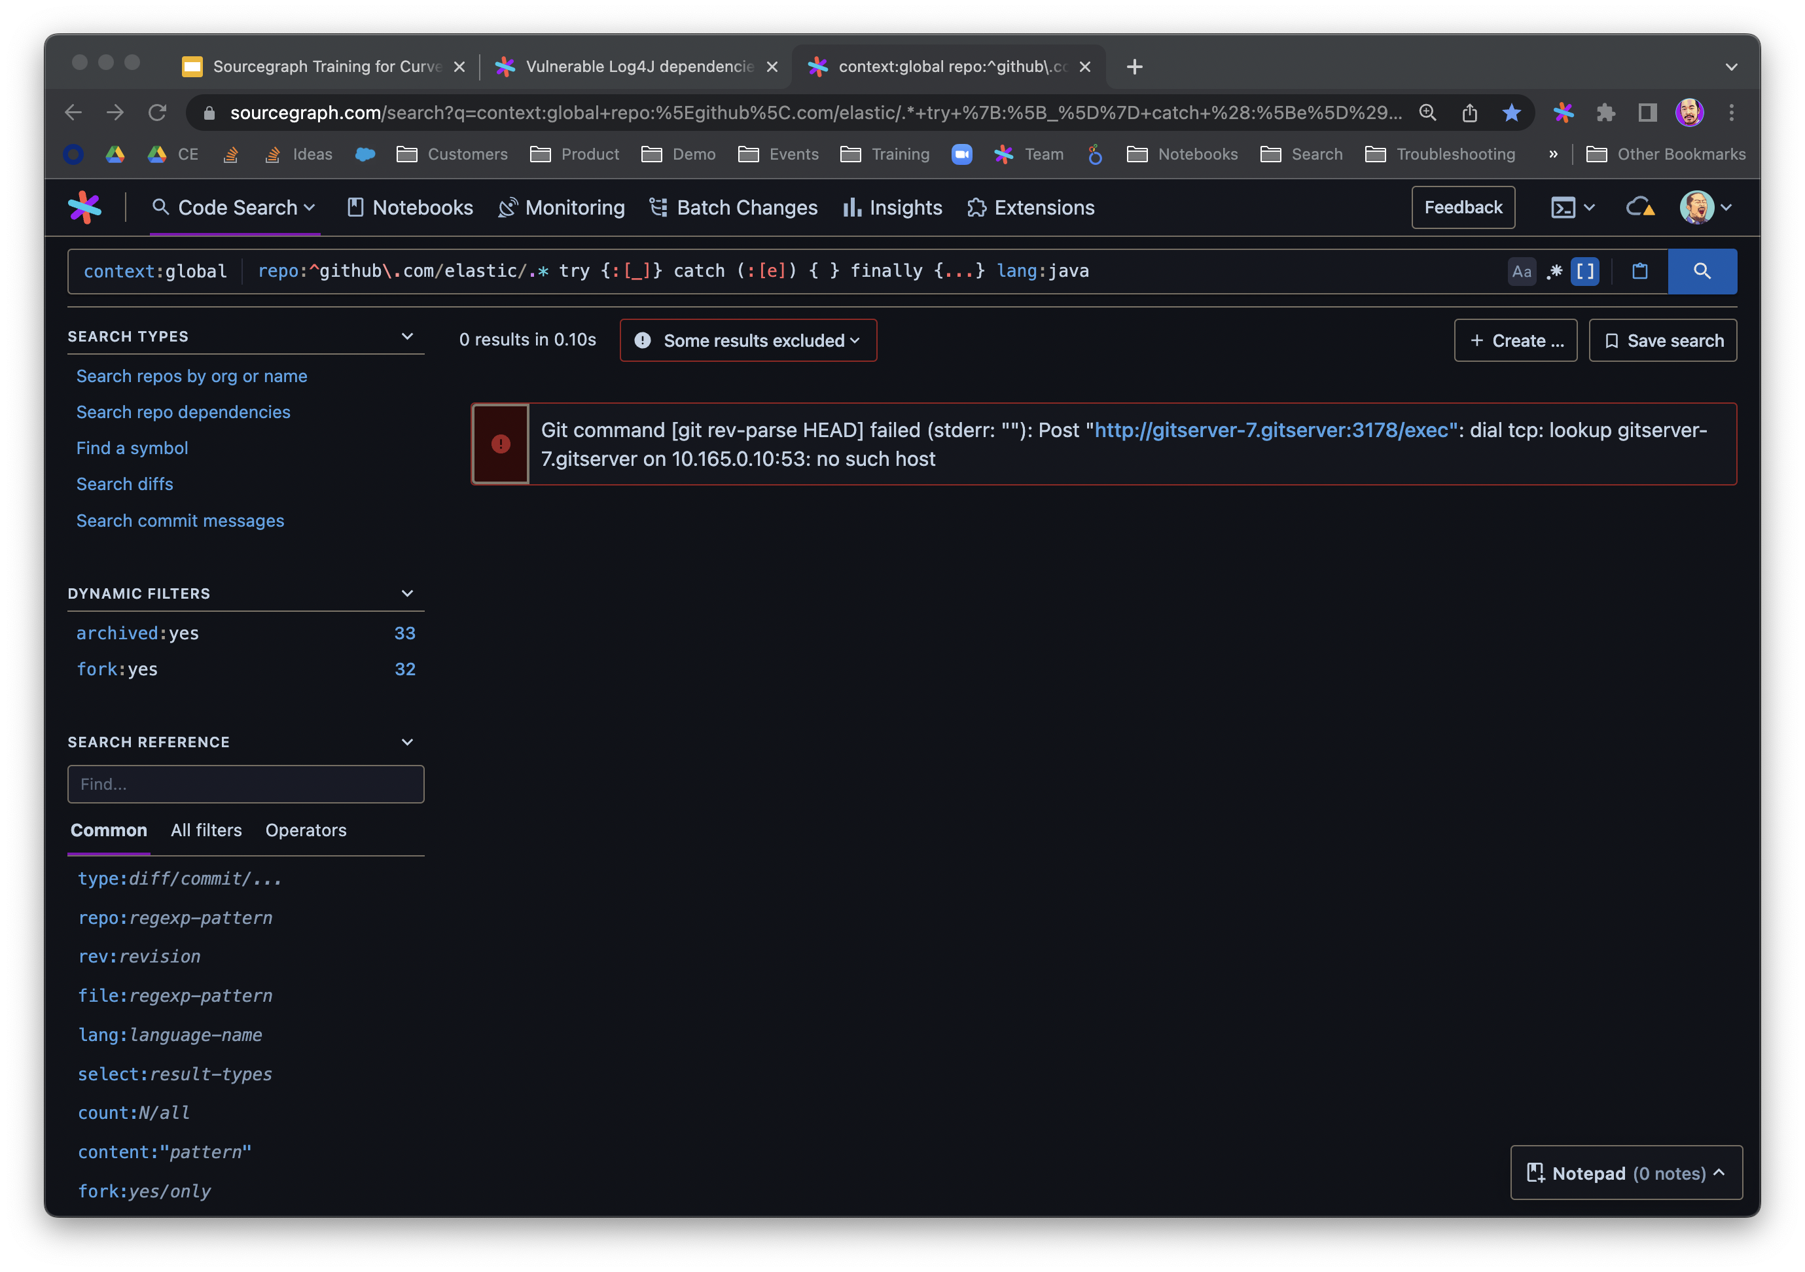
Task: Open Extensions page
Action: tap(1031, 207)
